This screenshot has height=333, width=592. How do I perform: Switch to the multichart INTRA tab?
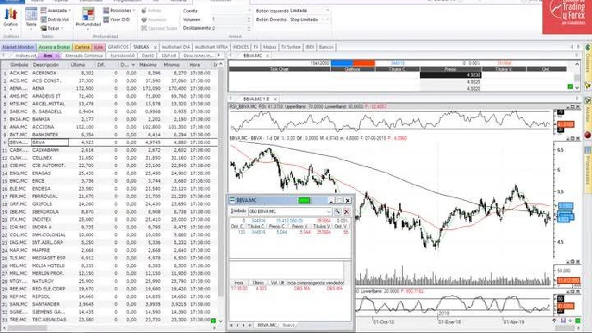[x=211, y=47]
